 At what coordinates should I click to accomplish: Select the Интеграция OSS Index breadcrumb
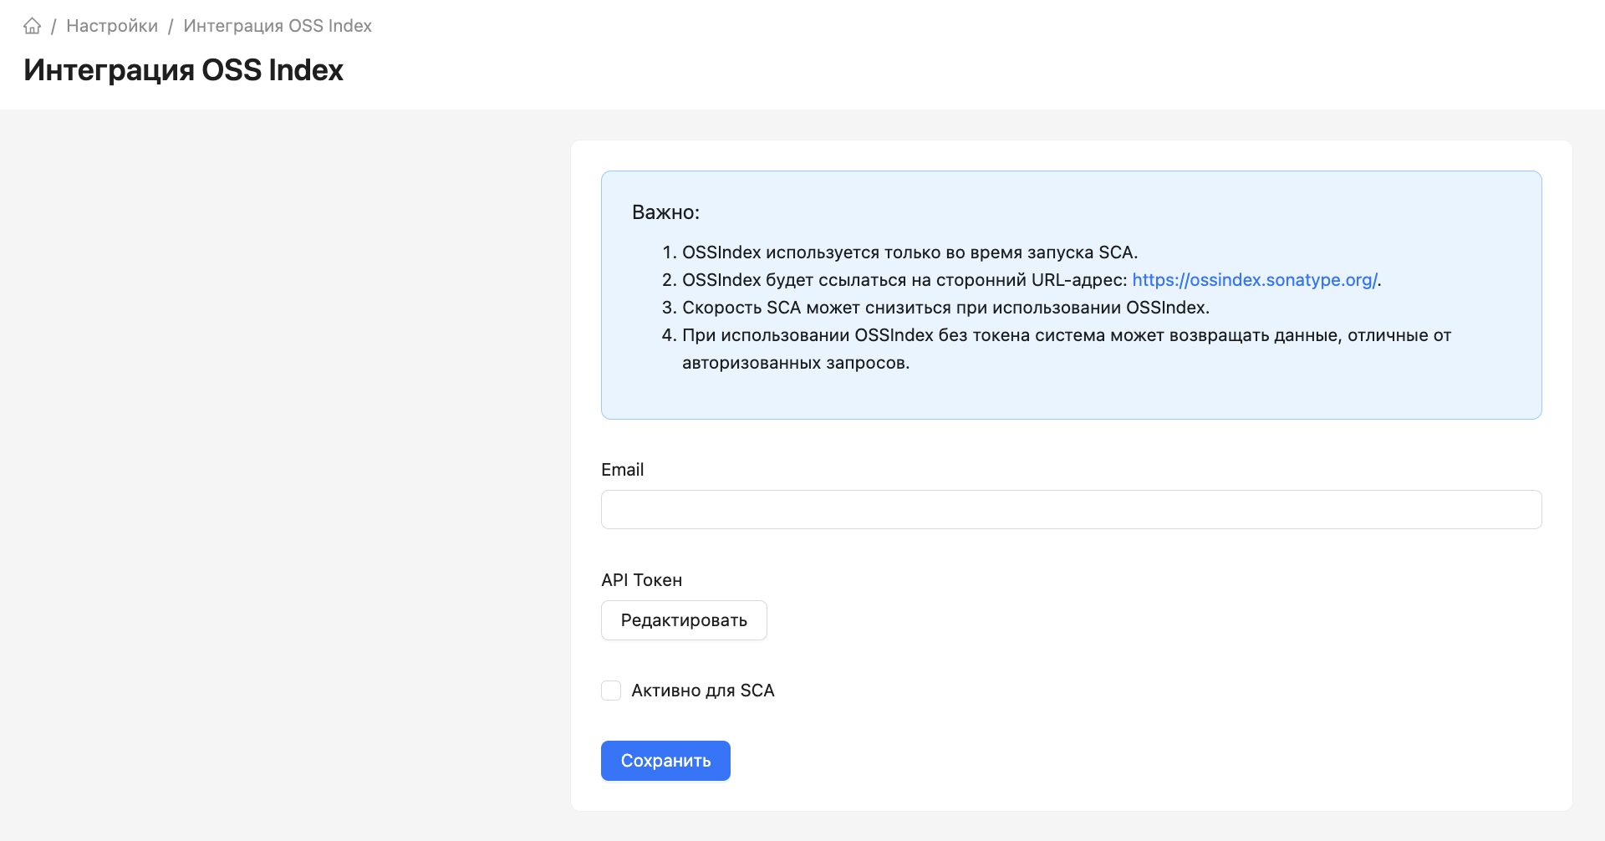coord(278,26)
